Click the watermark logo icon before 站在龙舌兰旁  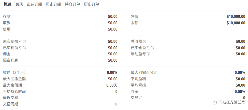click(215, 102)
